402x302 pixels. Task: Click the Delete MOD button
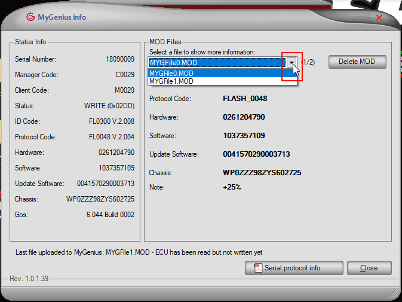357,62
